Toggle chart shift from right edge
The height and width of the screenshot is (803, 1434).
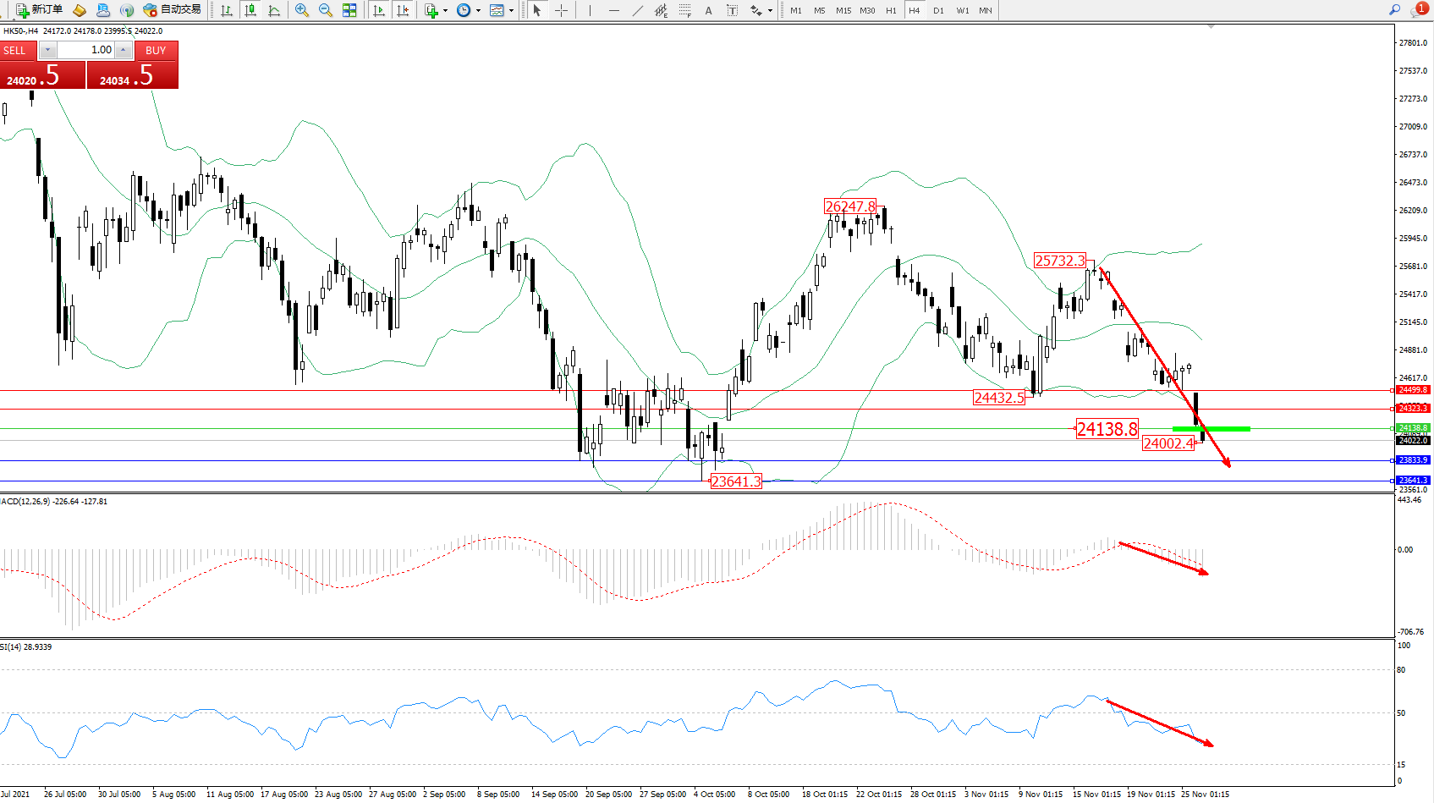(403, 10)
